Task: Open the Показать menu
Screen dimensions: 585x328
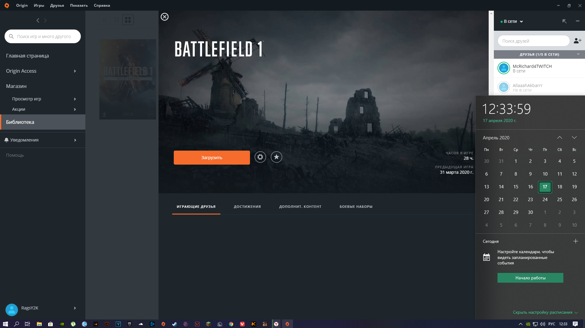Action: coord(79,5)
